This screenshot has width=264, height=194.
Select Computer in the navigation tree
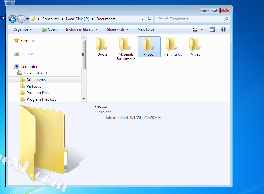[29, 67]
